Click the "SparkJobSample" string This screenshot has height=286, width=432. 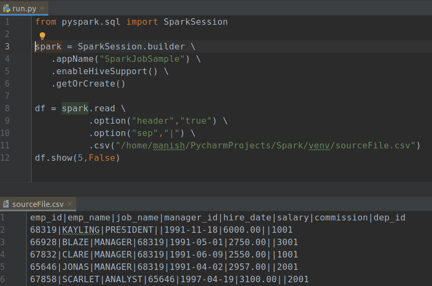(x=142, y=59)
